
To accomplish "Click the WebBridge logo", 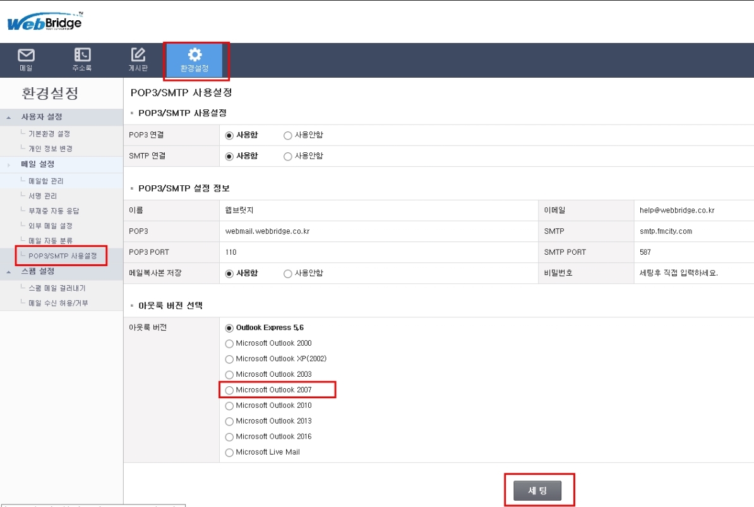I will point(45,21).
